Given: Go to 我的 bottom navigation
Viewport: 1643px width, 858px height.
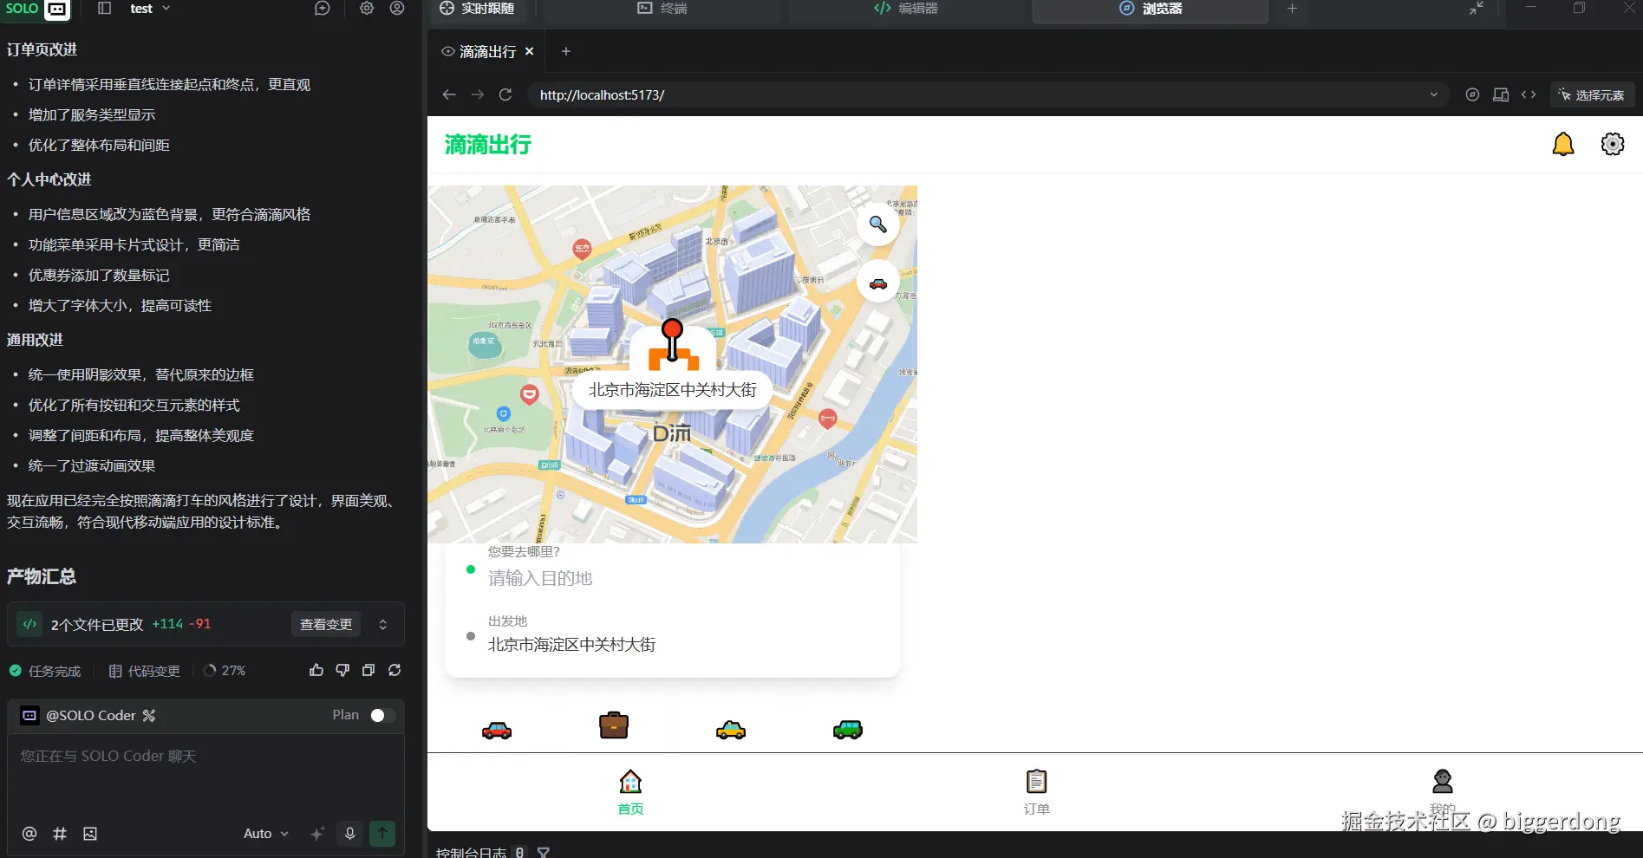Looking at the screenshot, I should point(1443,792).
